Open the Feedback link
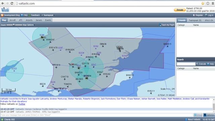 click(34, 15)
